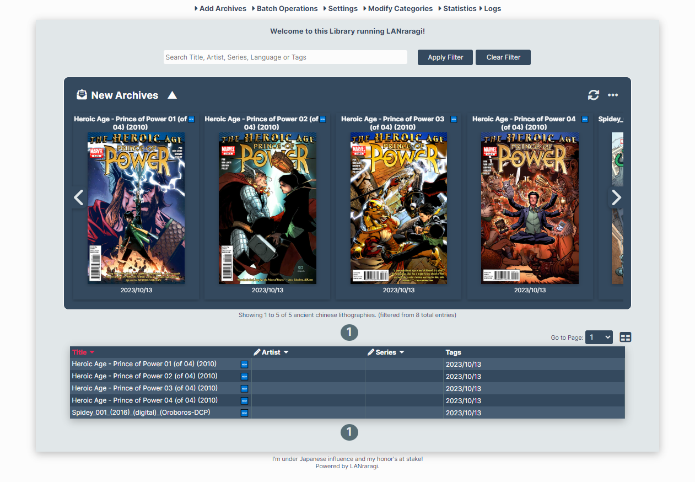Click new badge on Prince of Power 01 row
Image resolution: width=695 pixels, height=482 pixels.
pos(244,365)
